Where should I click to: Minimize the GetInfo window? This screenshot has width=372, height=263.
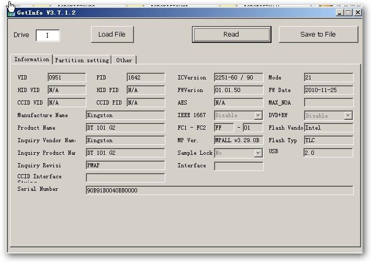click(x=340, y=13)
